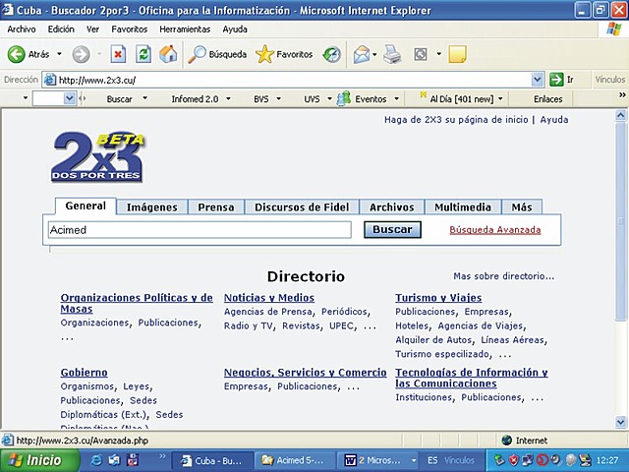Viewport: 629px width, 472px height.
Task: Click the red shield tray icon
Action: pyautogui.click(x=513, y=460)
